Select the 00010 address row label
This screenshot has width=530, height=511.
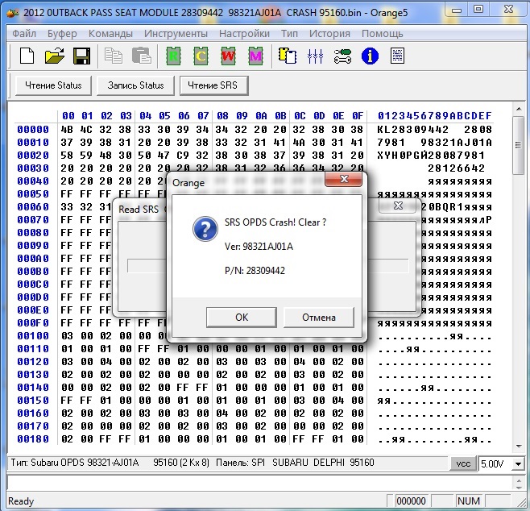coord(33,143)
